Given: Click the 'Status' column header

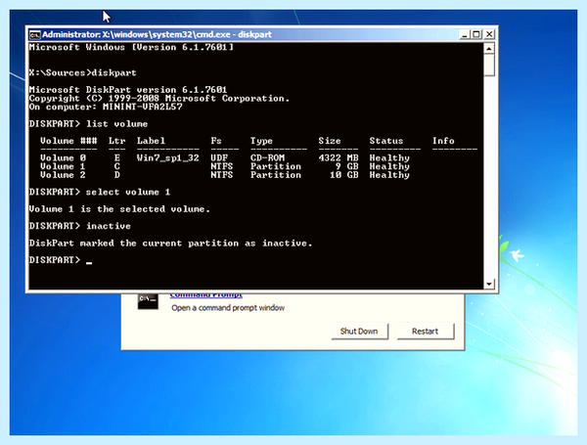Looking at the screenshot, I should coord(386,141).
